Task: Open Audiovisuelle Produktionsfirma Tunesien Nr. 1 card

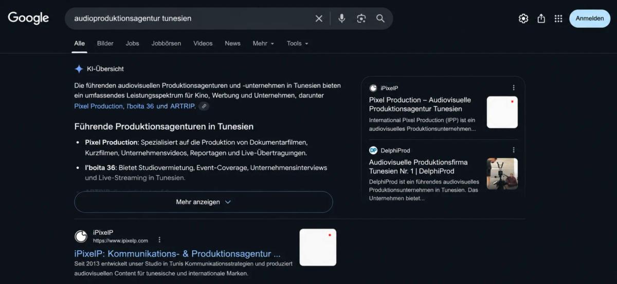Action: (419, 166)
